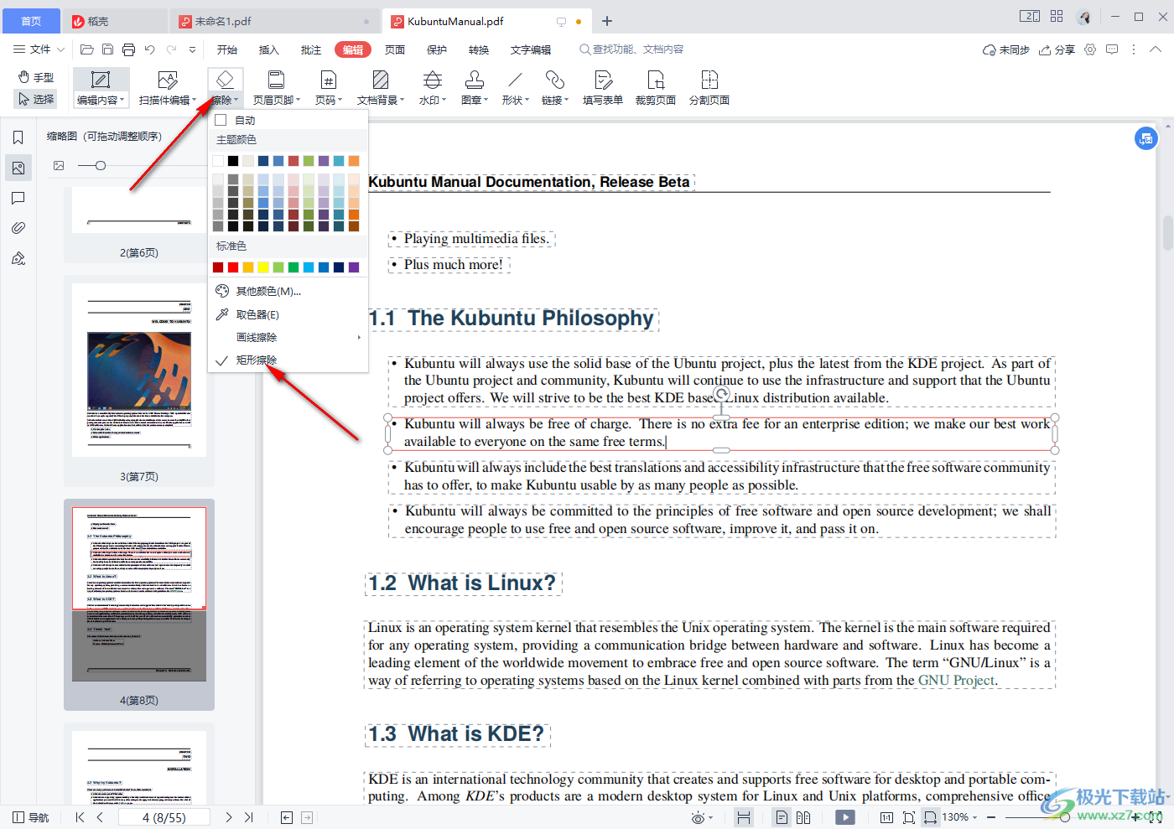Switch to the Protect ribbon tab
Image resolution: width=1174 pixels, height=829 pixels.
[437, 50]
